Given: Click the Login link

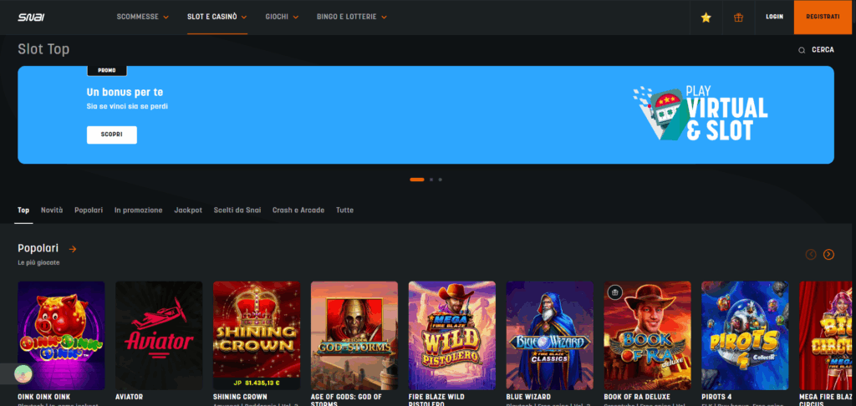Looking at the screenshot, I should tap(774, 17).
